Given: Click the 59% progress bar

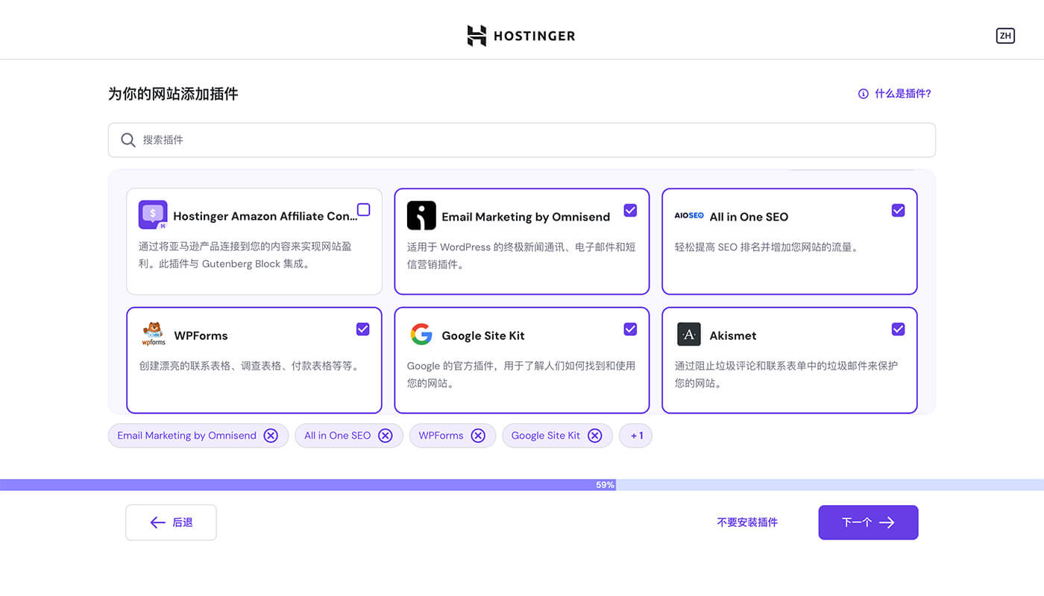Looking at the screenshot, I should pyautogui.click(x=522, y=485).
